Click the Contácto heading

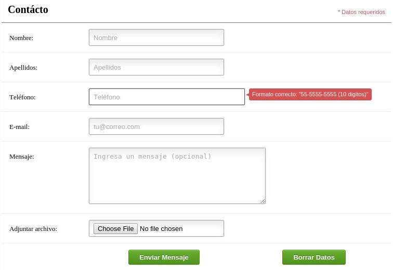coord(28,9)
